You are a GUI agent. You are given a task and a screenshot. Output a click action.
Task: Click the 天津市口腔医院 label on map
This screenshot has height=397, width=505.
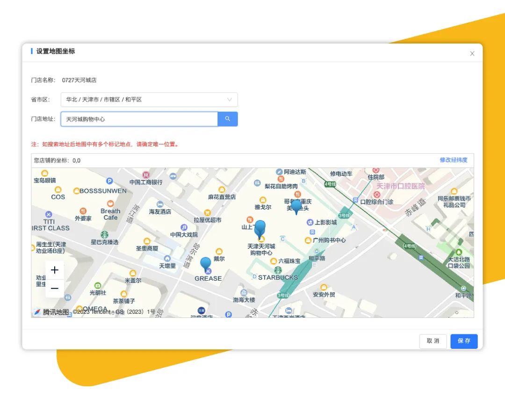pyautogui.click(x=401, y=186)
